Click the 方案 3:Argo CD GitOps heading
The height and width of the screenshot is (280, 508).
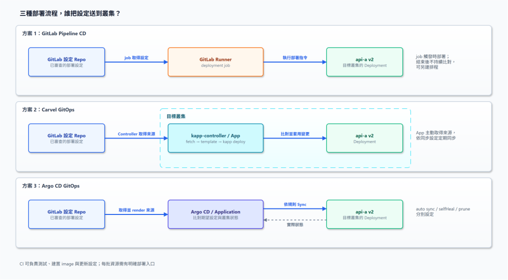click(x=51, y=186)
